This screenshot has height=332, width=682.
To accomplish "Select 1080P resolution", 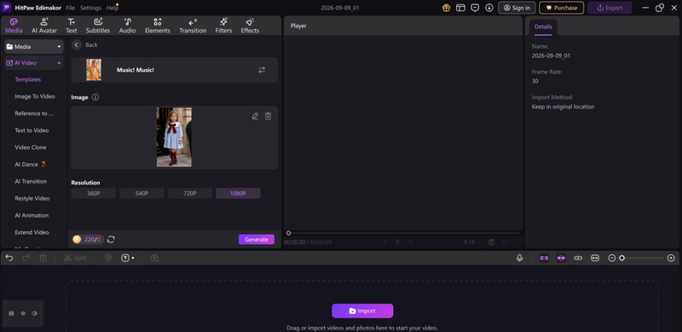I will tap(239, 194).
